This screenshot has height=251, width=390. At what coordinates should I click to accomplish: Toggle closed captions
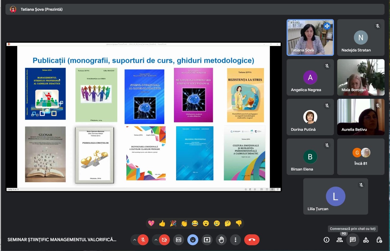point(179,240)
